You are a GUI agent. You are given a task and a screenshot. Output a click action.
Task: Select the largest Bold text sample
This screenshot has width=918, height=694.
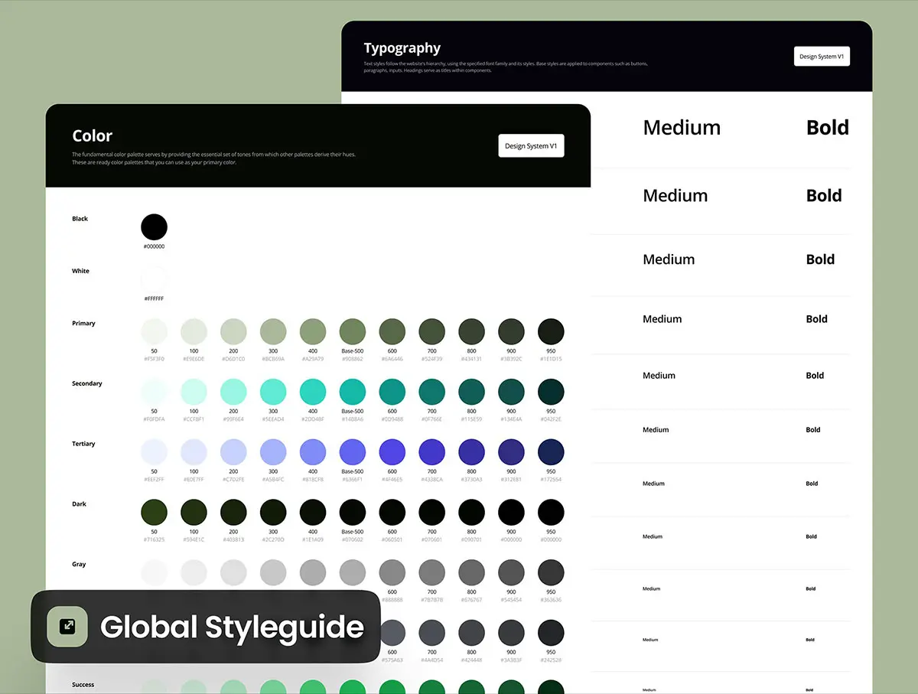click(x=827, y=128)
